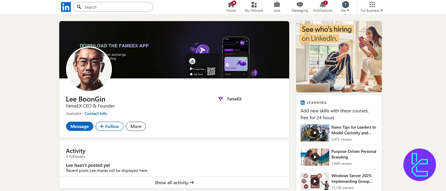Click the purple floating logo badge
Screen dimensions: 446x191
[419, 165]
